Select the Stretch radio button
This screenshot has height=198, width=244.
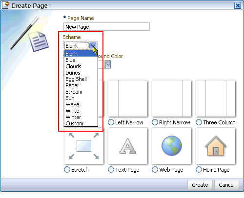(67, 170)
